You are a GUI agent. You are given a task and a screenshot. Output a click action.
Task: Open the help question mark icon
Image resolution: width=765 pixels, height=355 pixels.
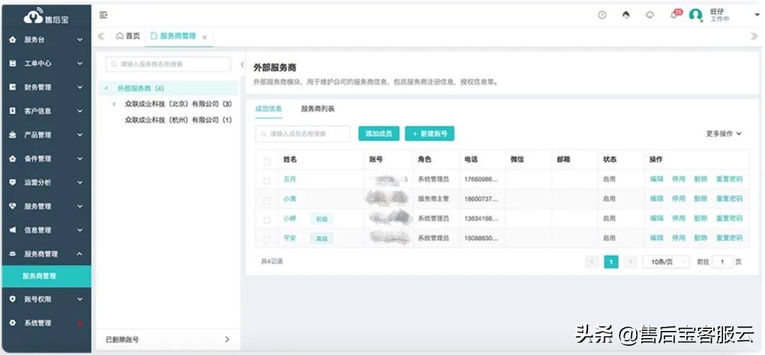coord(602,15)
